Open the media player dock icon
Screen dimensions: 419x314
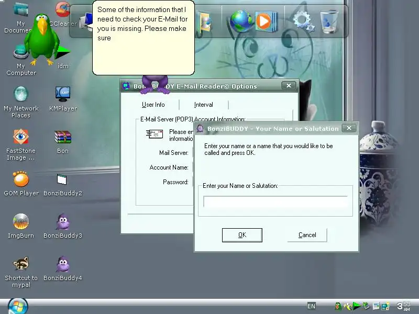click(x=266, y=21)
